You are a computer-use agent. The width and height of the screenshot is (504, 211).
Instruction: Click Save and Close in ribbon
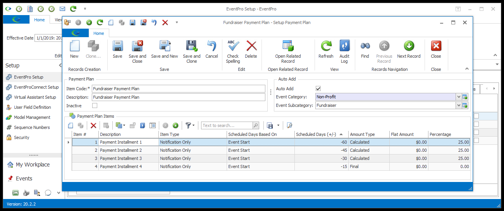[138, 52]
